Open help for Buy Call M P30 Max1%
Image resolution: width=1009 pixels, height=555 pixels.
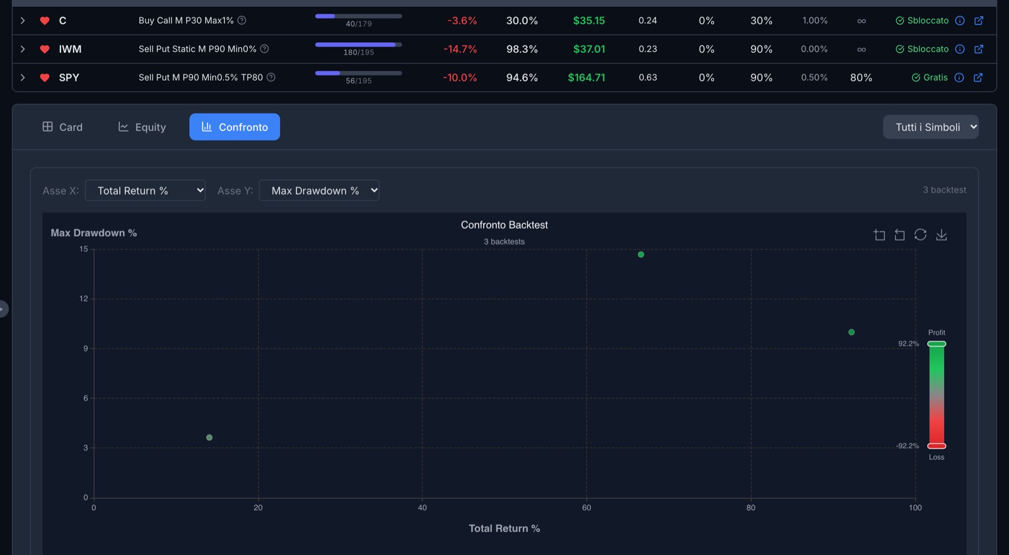coord(242,20)
